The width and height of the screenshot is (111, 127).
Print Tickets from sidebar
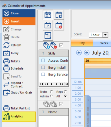click(x=12, y=61)
